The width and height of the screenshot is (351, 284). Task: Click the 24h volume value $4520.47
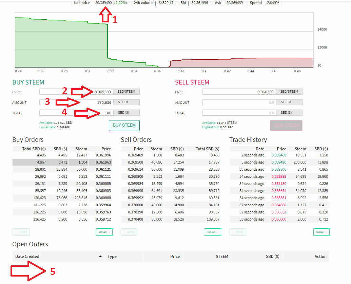pos(166,3)
